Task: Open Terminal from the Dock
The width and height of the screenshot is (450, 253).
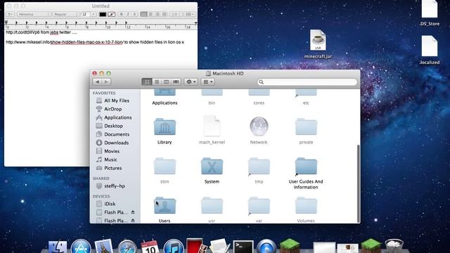Action: [243, 247]
